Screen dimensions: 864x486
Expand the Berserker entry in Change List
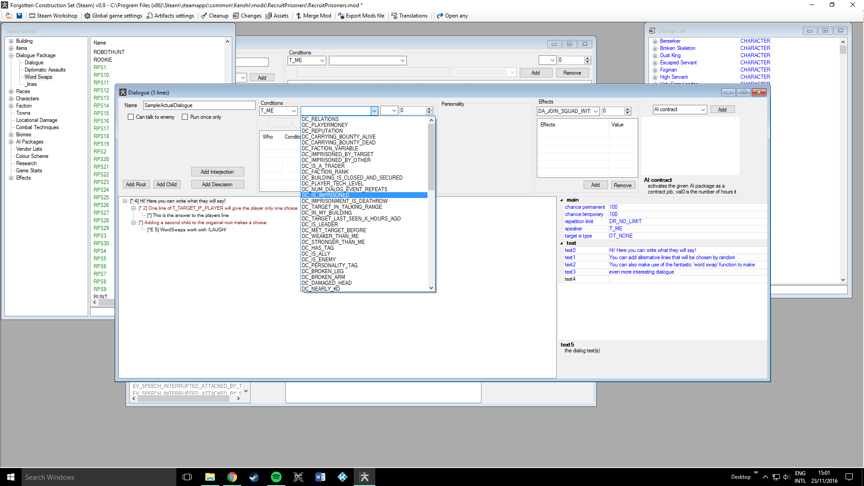pos(655,41)
